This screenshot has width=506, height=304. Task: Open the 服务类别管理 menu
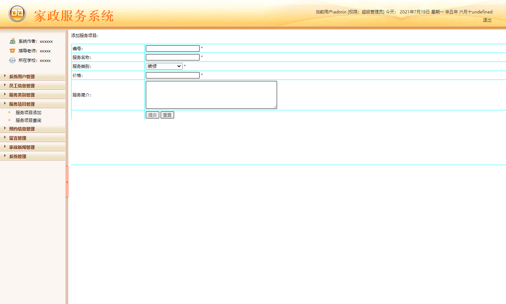[22, 94]
